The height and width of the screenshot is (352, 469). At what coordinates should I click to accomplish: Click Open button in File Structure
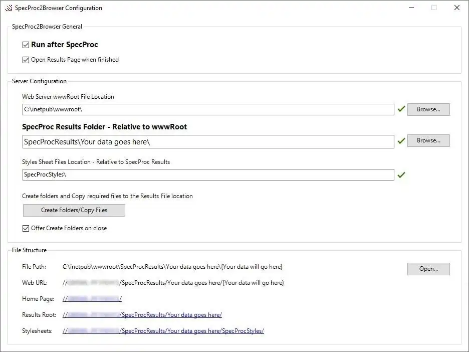(x=428, y=269)
